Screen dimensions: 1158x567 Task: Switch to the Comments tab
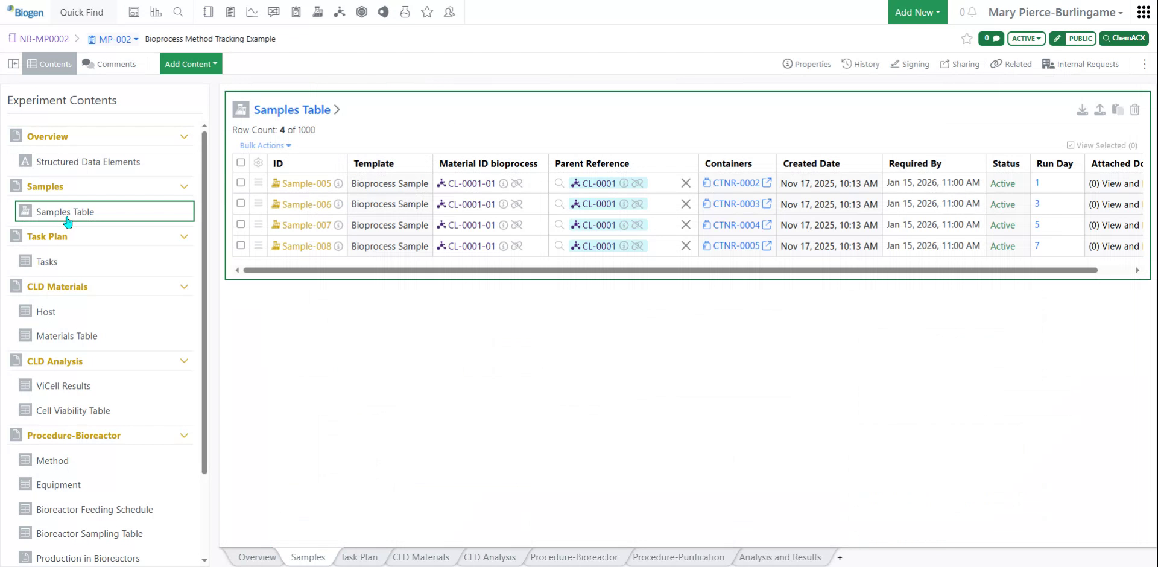[109, 63]
